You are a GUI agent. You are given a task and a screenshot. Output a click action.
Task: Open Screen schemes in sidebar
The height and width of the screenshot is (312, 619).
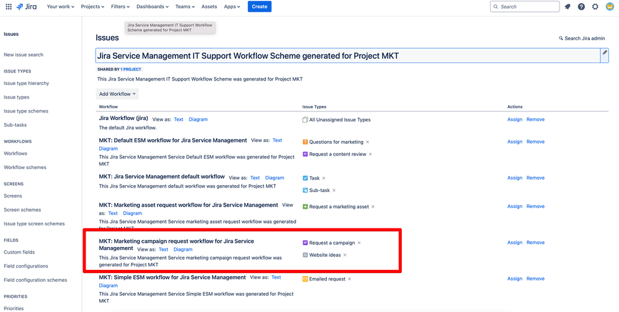22,210
